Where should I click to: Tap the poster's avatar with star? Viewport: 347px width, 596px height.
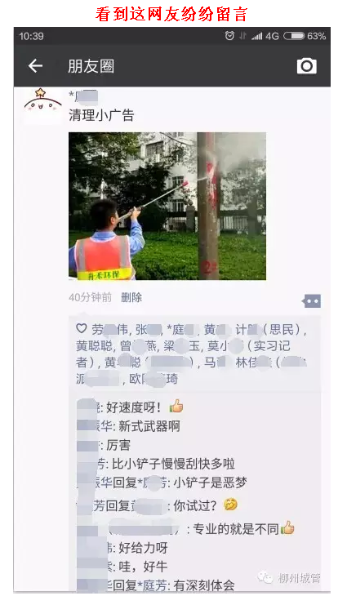(x=42, y=105)
